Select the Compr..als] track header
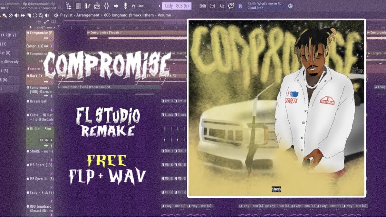This screenshot has width=386, height=217. (40, 46)
